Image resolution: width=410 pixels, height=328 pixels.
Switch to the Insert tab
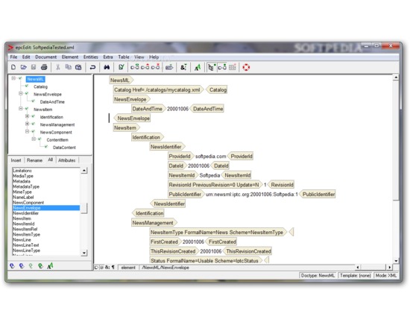tap(16, 160)
